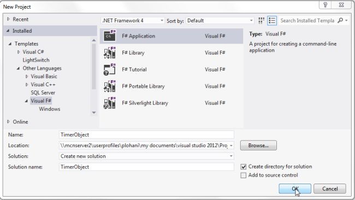
Task: Click the Cancel button
Action: click(330, 189)
